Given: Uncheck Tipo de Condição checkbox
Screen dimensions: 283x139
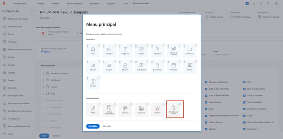Looking at the screenshot, I should (245, 102).
